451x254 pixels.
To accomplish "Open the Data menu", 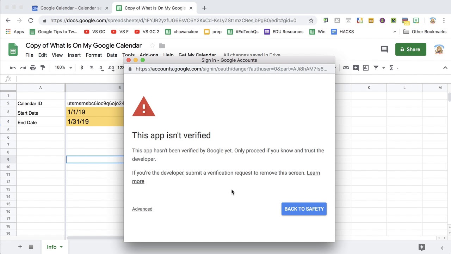I will coord(112,55).
